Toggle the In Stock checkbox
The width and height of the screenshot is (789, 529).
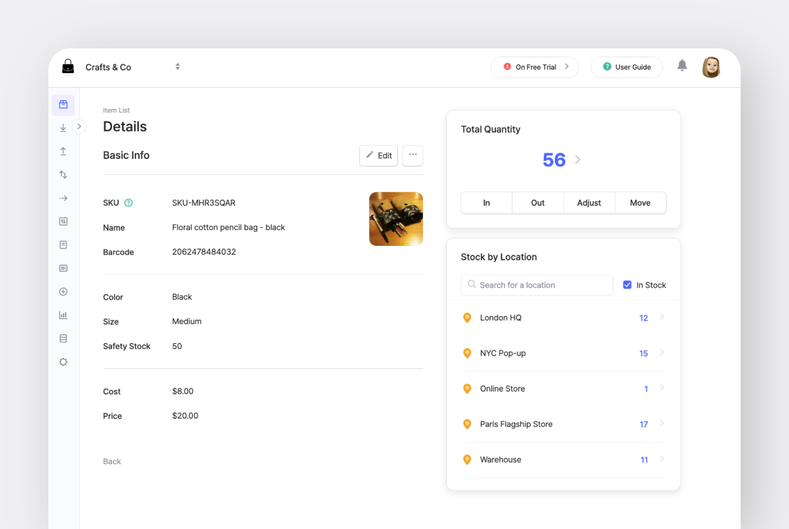627,285
